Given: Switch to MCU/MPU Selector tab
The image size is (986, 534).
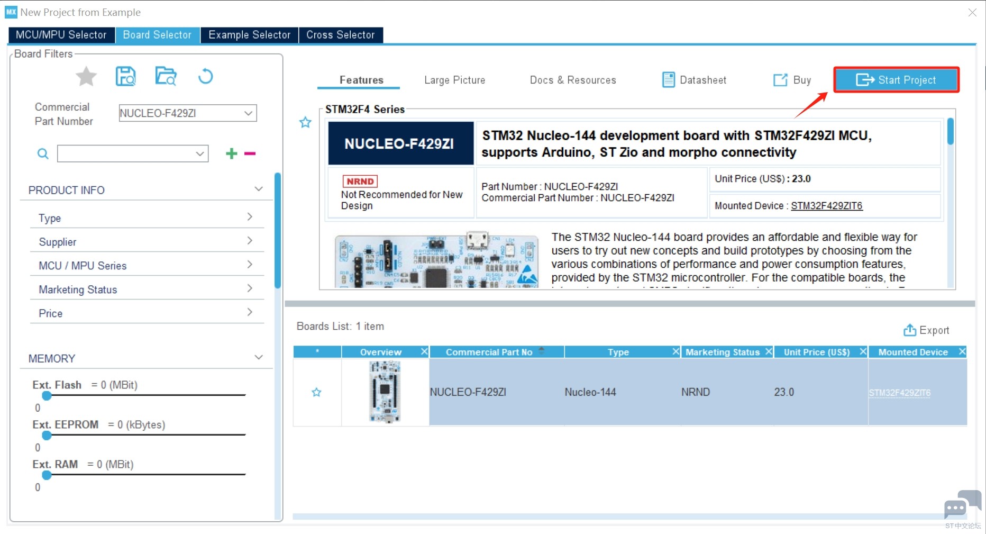Looking at the screenshot, I should [61, 35].
